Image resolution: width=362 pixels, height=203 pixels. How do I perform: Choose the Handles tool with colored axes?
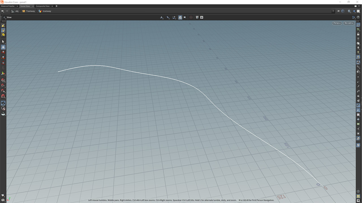(x=3, y=74)
